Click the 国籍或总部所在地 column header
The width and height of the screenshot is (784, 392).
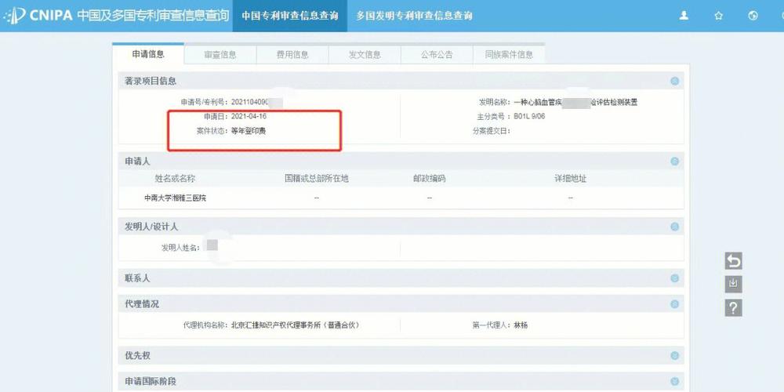click(317, 179)
